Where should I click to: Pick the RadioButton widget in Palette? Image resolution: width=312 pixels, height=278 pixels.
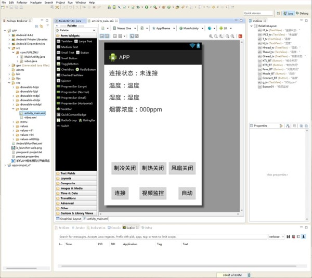click(86, 70)
